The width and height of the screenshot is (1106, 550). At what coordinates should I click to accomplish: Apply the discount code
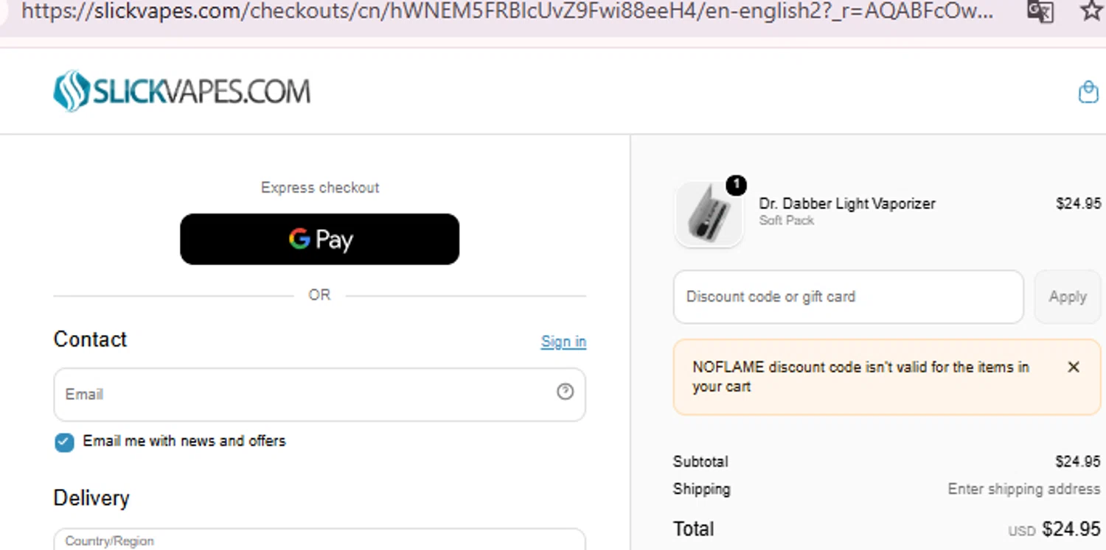(1067, 297)
